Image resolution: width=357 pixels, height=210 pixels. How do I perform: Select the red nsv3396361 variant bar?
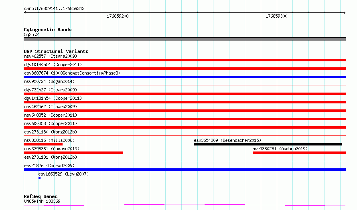click(x=73, y=153)
